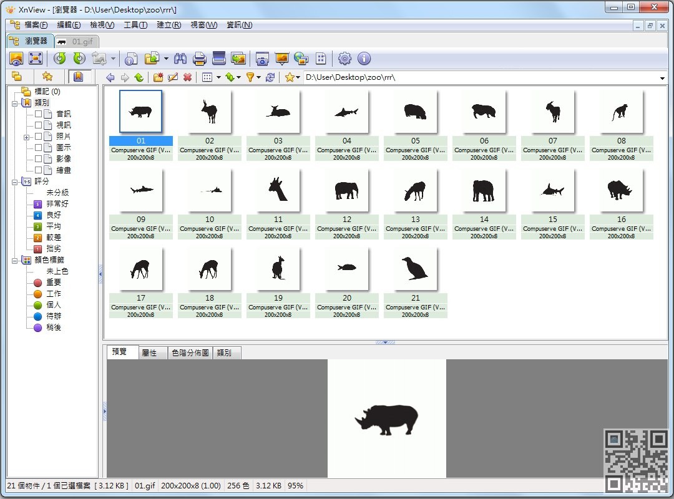
Task: Rotate image counter-clockwise
Action: [x=60, y=59]
